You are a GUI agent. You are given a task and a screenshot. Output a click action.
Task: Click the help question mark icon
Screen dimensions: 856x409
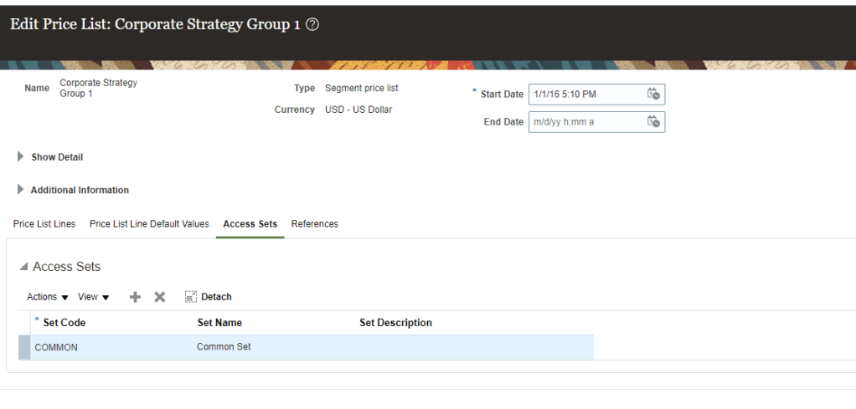tap(312, 25)
